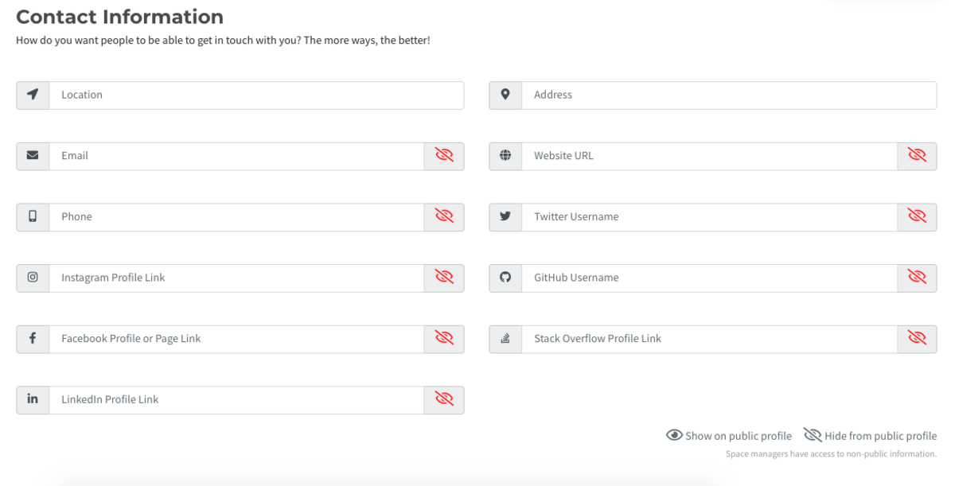Click the LinkedIn logo icon

(x=33, y=399)
